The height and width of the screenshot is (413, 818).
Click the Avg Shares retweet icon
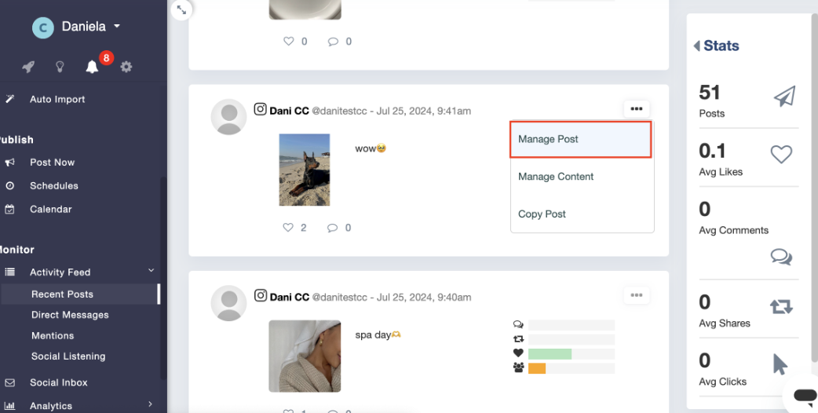781,307
